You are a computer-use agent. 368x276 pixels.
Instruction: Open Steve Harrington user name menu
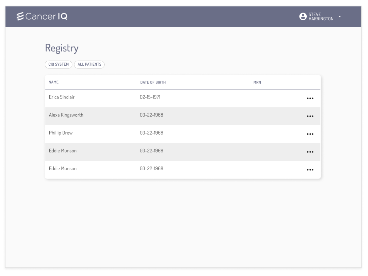pyautogui.click(x=321, y=16)
